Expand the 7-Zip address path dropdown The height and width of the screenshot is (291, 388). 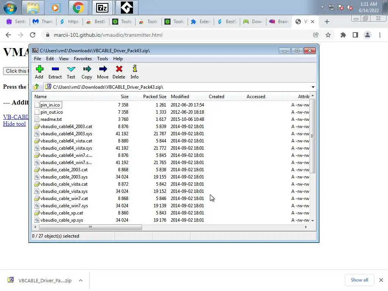tap(313, 87)
